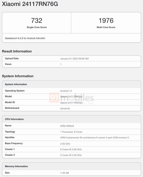Click the Single-Core Score label
This screenshot has width=143, height=177.
coord(37,27)
